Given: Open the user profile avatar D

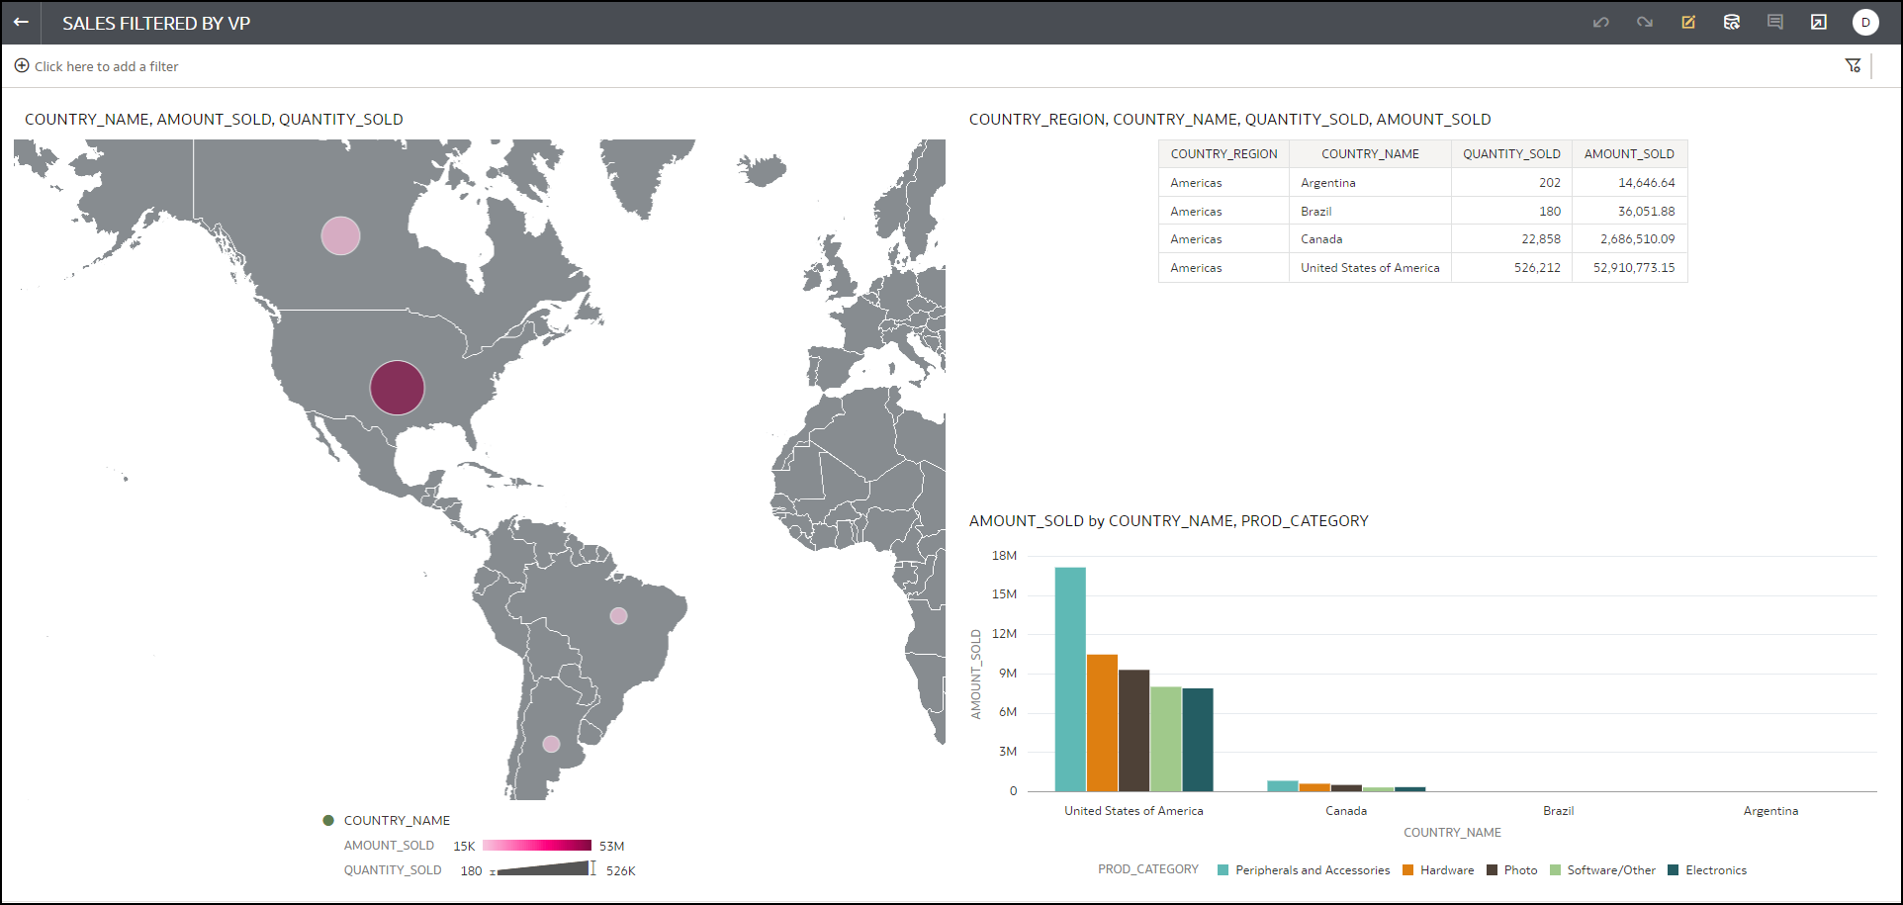Looking at the screenshot, I should pos(1865,22).
